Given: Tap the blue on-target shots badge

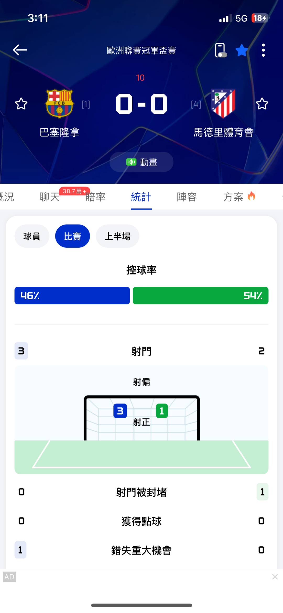Looking at the screenshot, I should pyautogui.click(x=120, y=411).
